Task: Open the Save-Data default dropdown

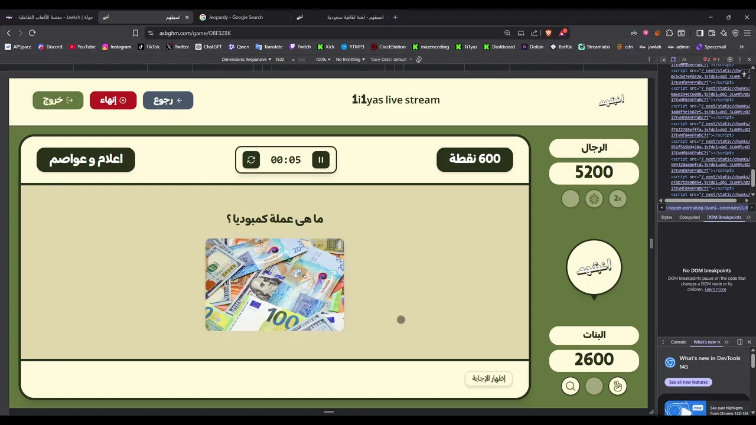Action: coord(390,60)
